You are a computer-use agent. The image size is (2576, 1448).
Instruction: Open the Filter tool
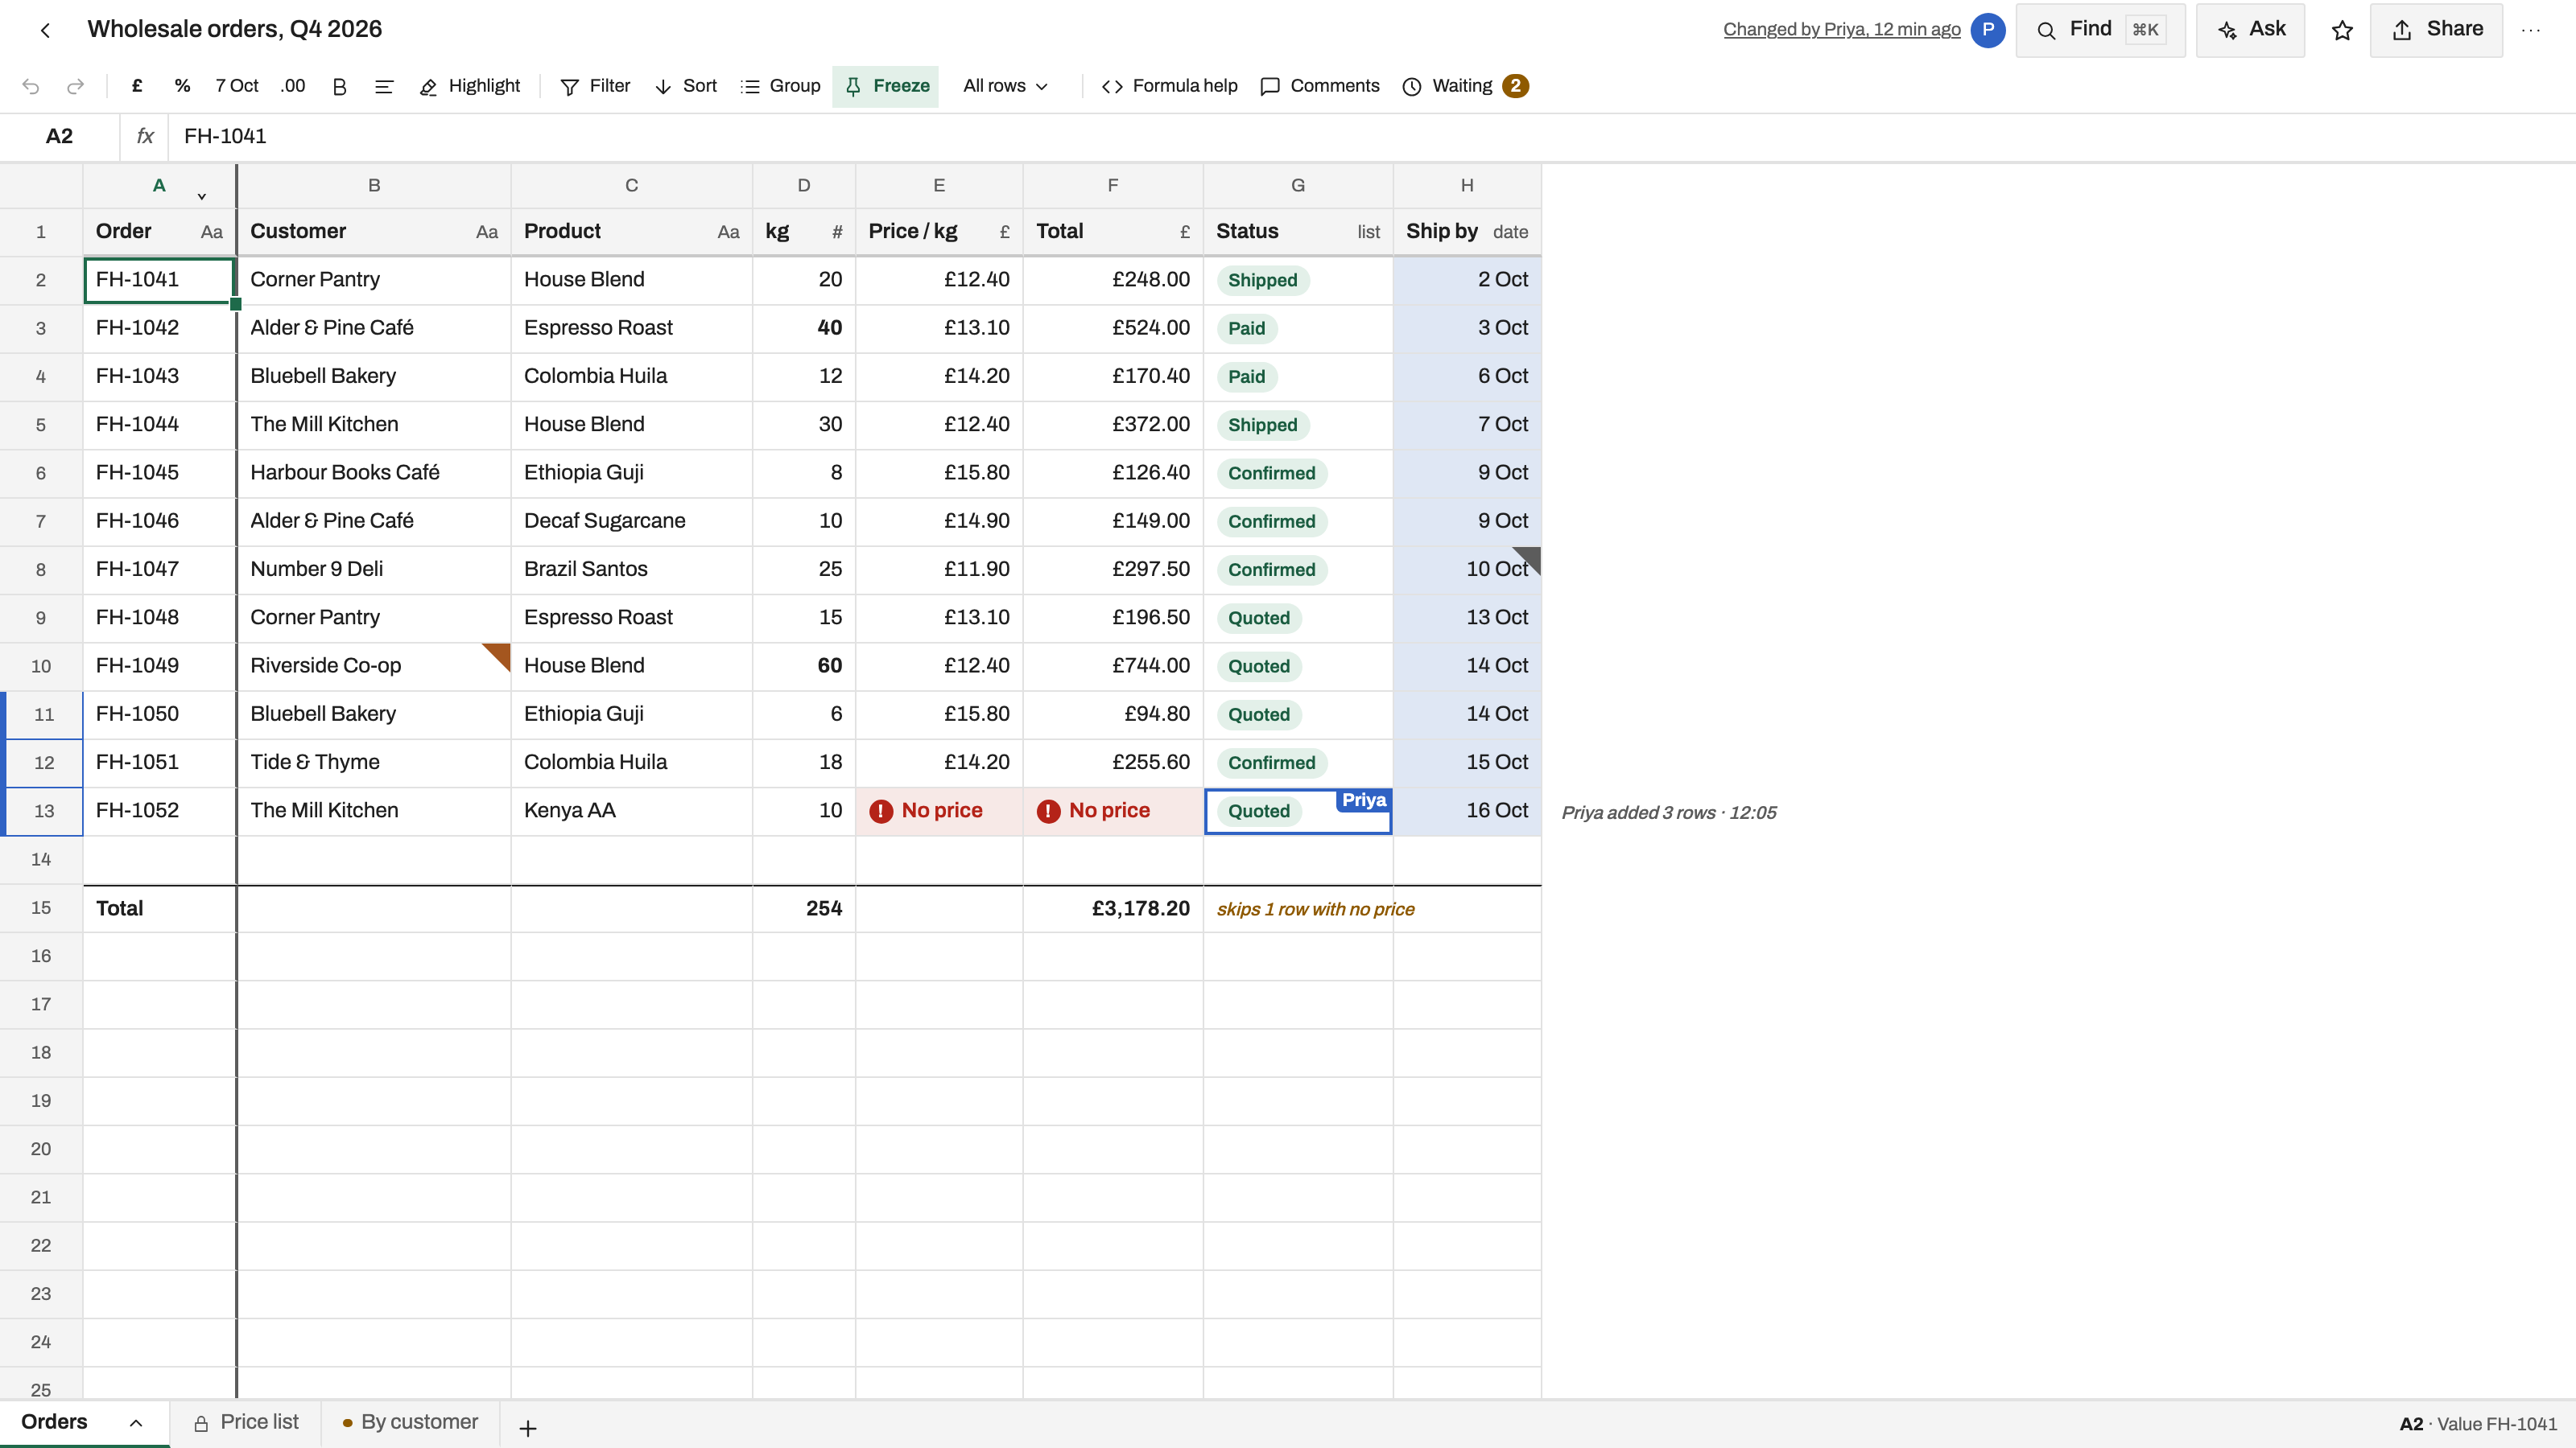tap(595, 86)
